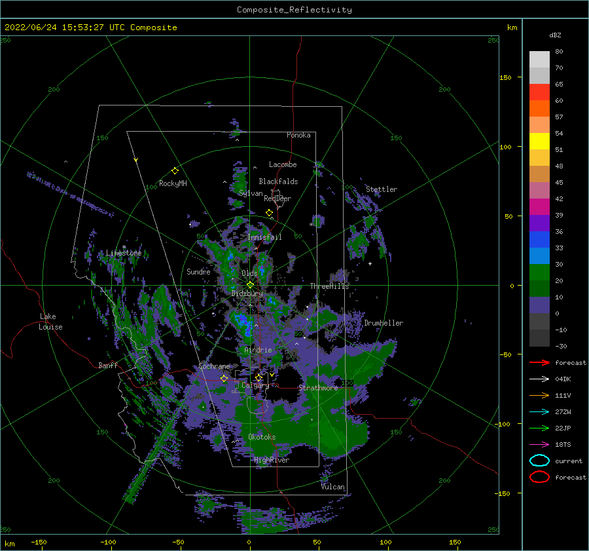Viewport: 589px width, 551px height.
Task: Click the Vulcan label
Action: tap(333, 487)
